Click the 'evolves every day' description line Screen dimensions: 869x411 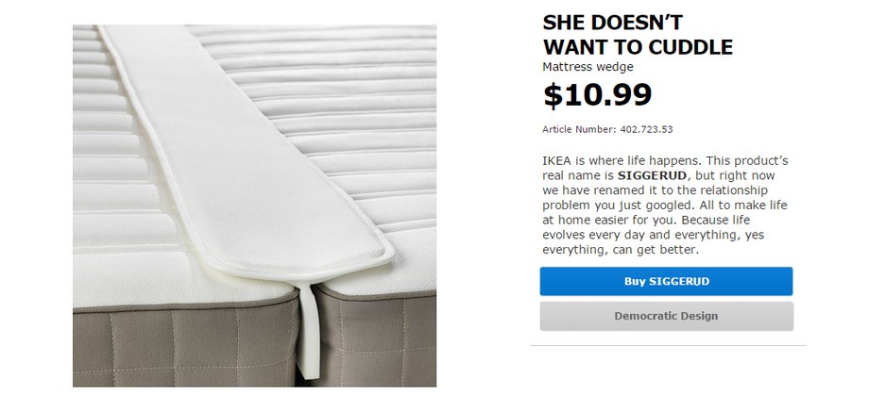pos(653,235)
